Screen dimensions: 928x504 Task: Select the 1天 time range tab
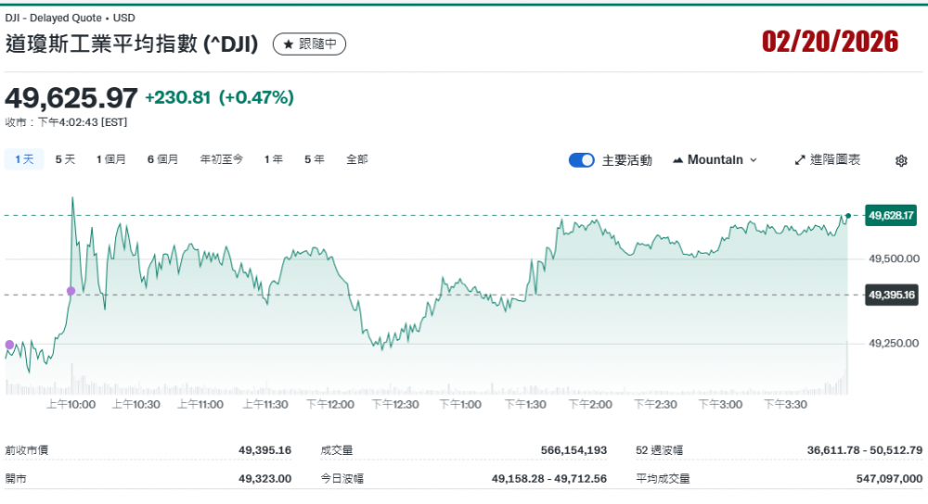tap(24, 159)
